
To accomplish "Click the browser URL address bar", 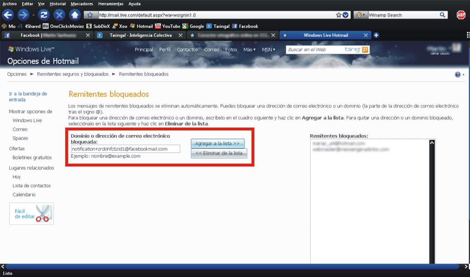I will (x=217, y=15).
